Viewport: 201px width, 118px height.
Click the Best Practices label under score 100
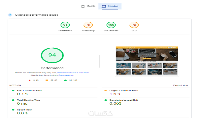[111, 31]
